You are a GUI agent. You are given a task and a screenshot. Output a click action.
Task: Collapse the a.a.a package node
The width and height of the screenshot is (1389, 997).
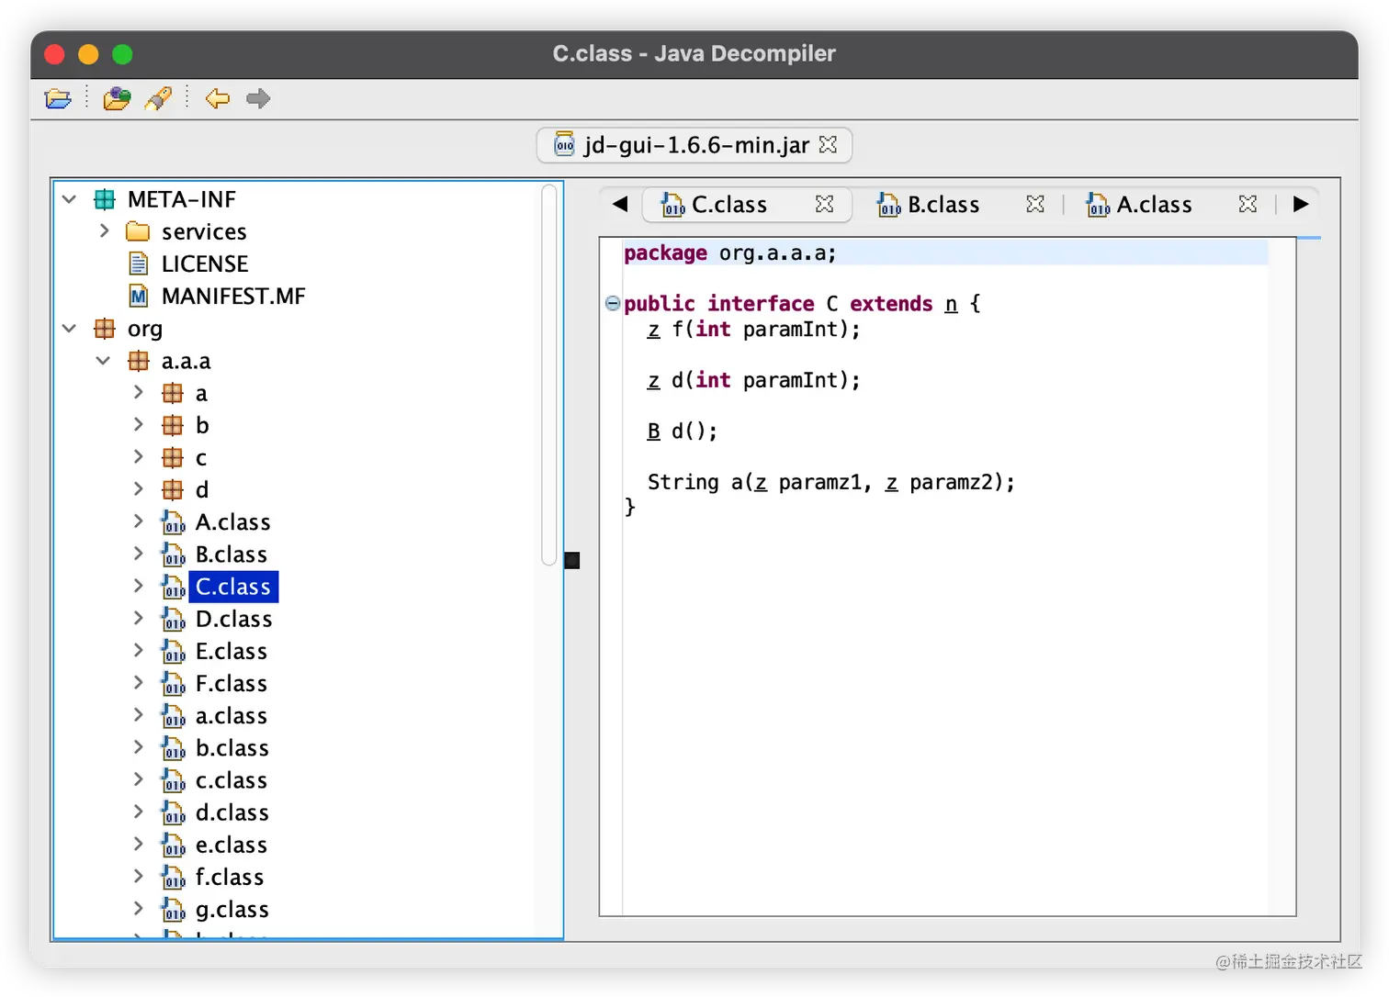(103, 361)
